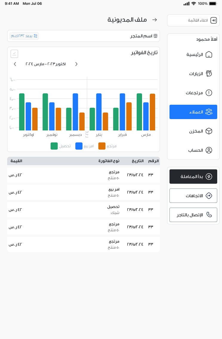Viewport: 222px width, 339px height.
Task: Toggle orange مرتجع legend swatch
Action: click(102, 146)
